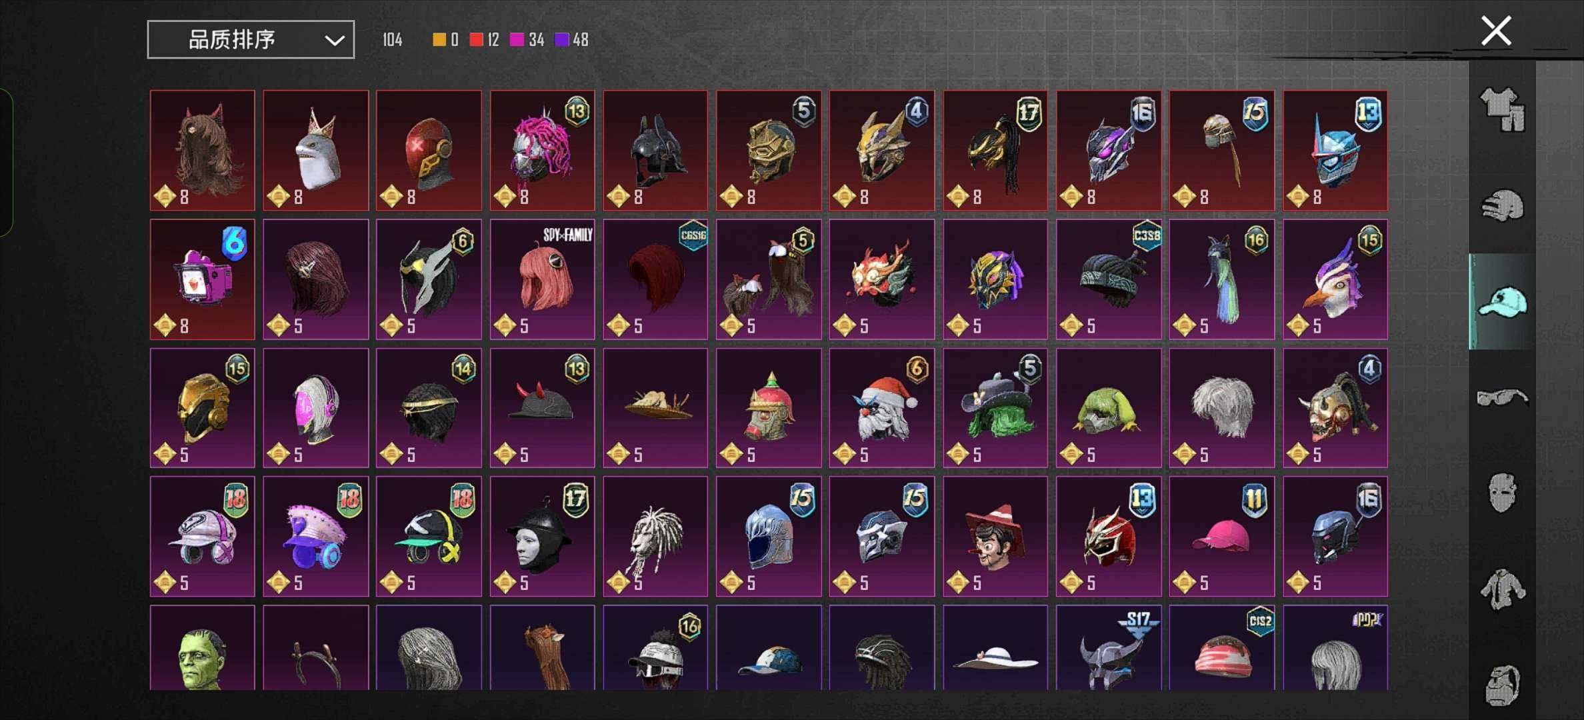Screen dimensions: 1584x720
Task: Open the jacket category icon
Action: (1502, 589)
